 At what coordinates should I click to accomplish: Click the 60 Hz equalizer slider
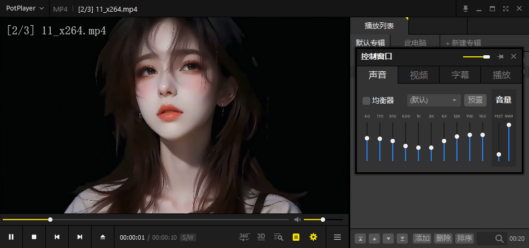coord(367,142)
